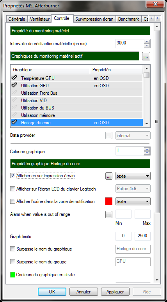Select the Utilisation mémoire row
Screen dimensions: 167x302
pyautogui.click(x=77, y=115)
